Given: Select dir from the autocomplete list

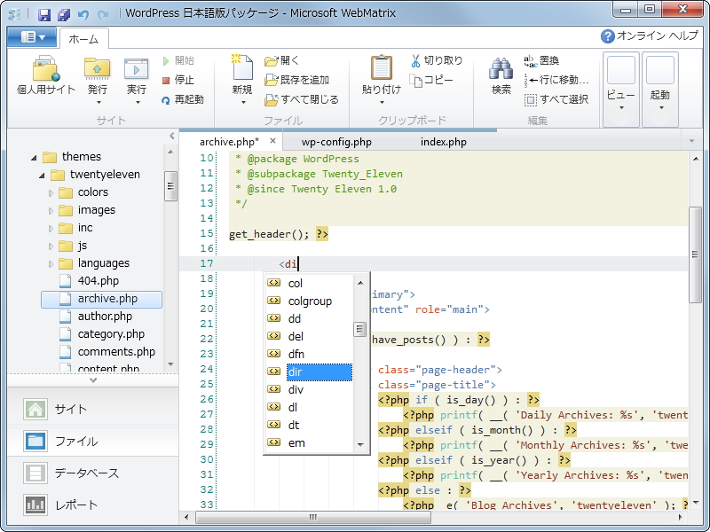Looking at the screenshot, I should click(295, 372).
